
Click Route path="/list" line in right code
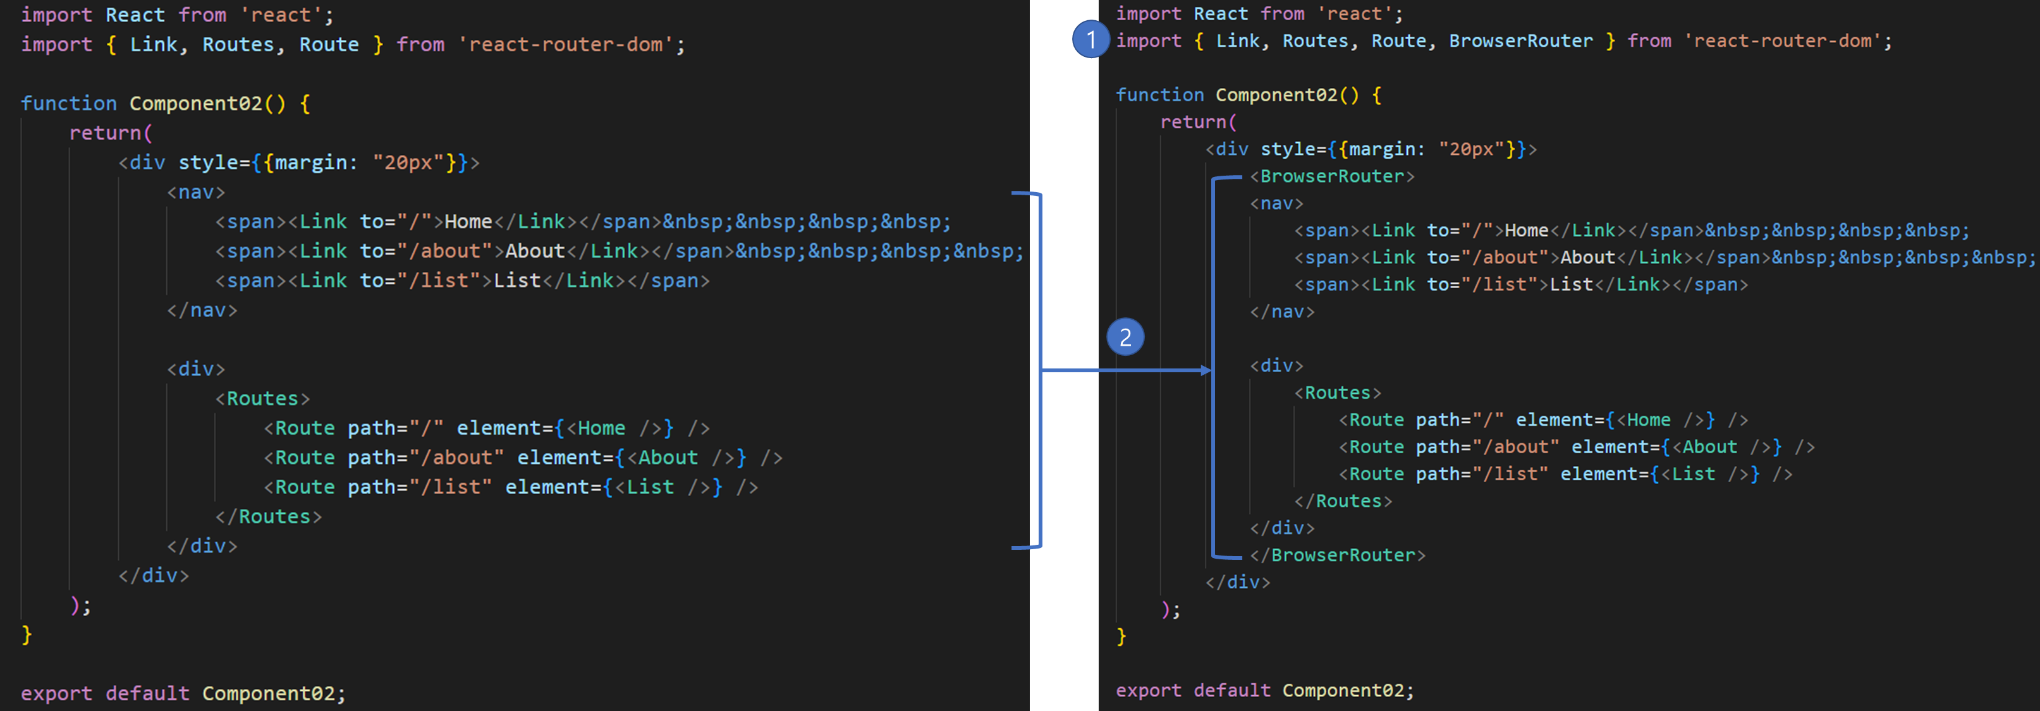(1565, 474)
